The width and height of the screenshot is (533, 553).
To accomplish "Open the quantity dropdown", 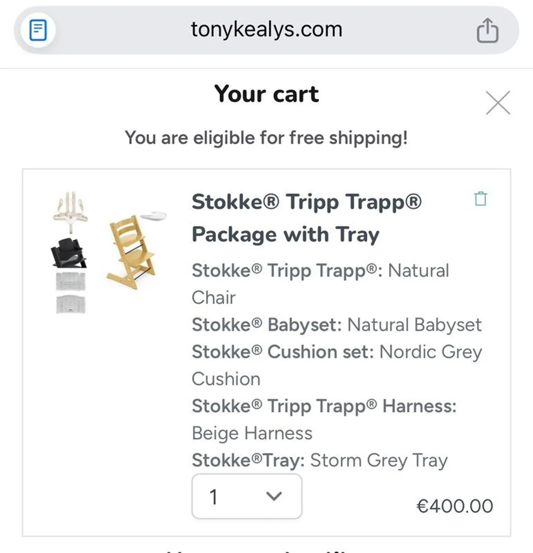I will pyautogui.click(x=247, y=496).
